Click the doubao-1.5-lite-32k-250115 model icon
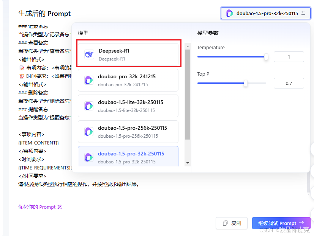314x236 pixels. coord(89,106)
